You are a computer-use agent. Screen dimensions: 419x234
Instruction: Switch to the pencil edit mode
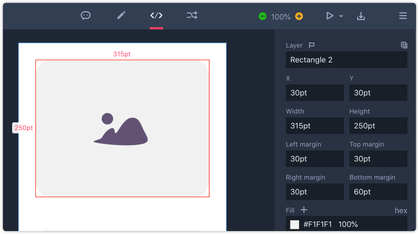121,15
